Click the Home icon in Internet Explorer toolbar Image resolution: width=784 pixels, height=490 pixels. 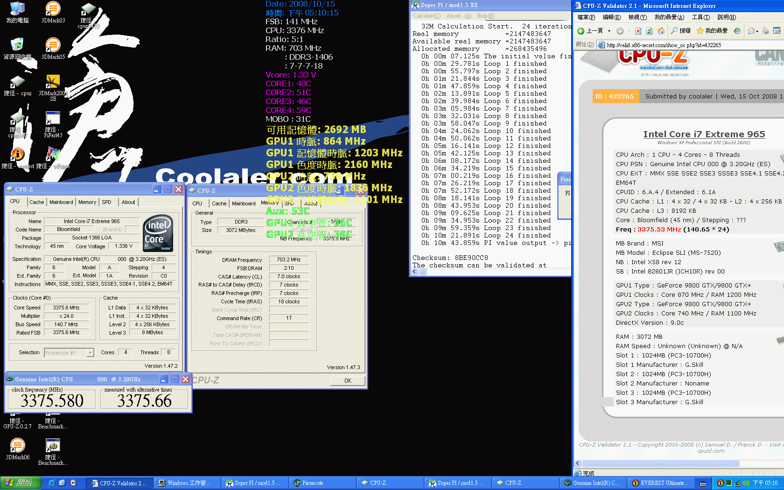[661, 31]
